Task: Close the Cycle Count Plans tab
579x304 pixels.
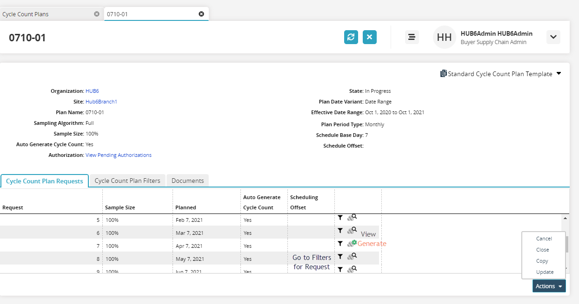Action: 97,14
